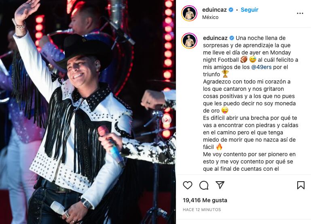Advance to the next photo in carousel
Image resolution: width=311 pixels, height=224 pixels.
click(x=167, y=120)
